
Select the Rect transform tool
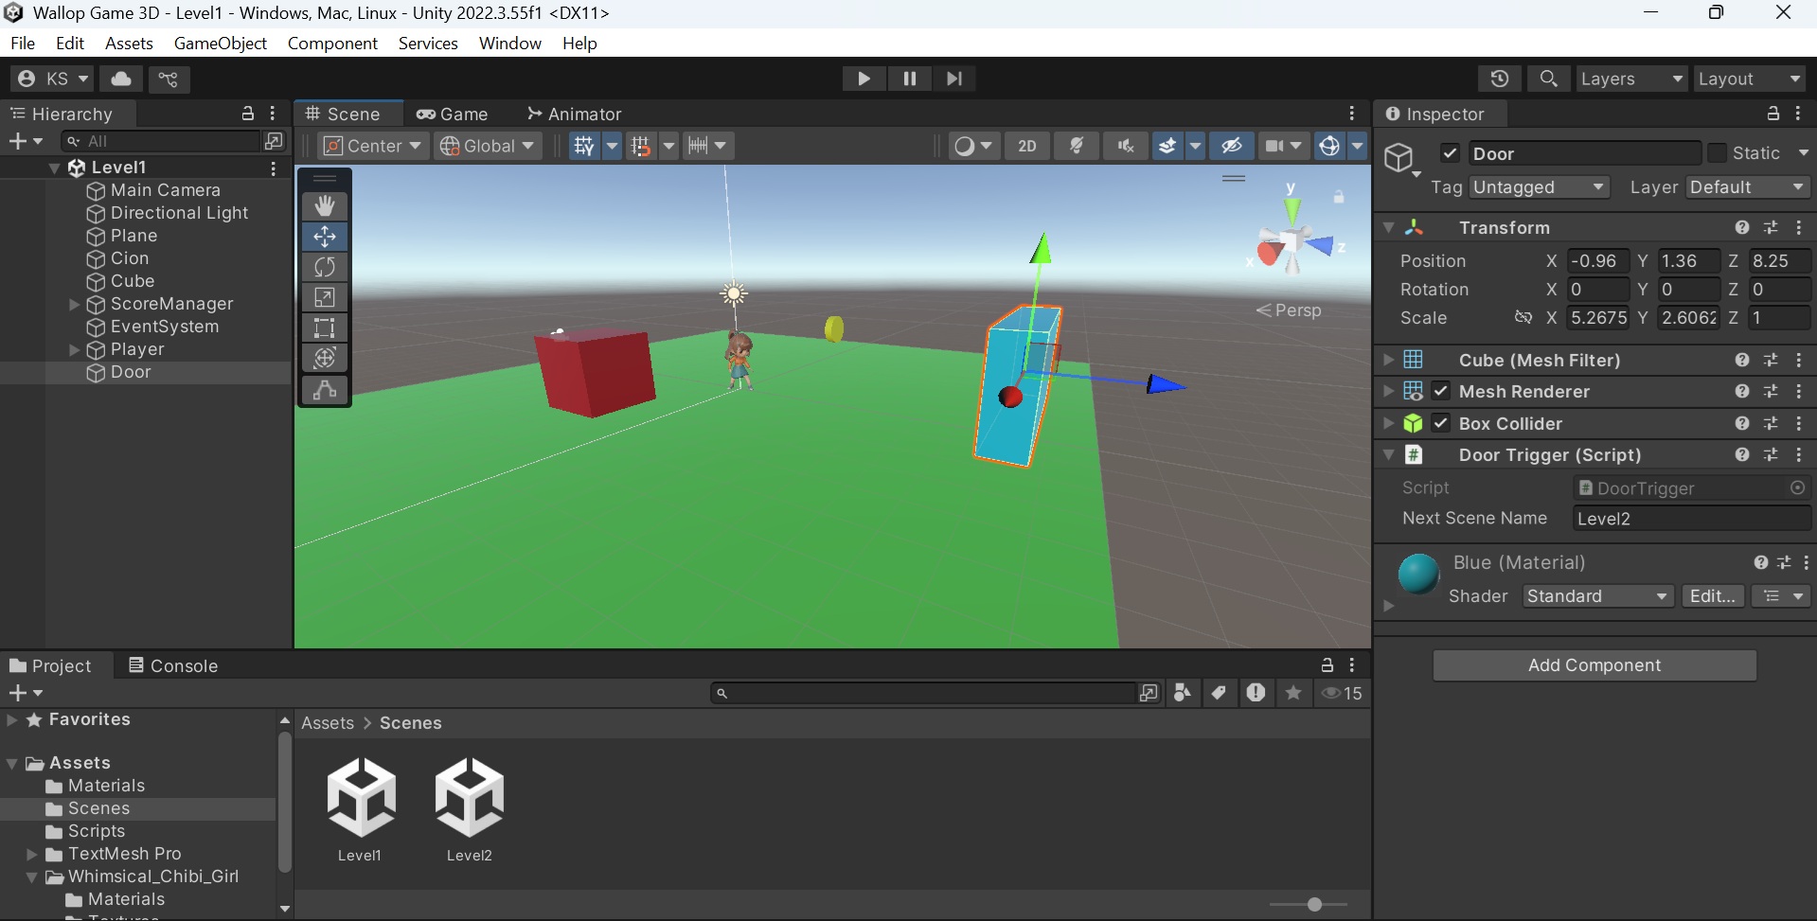coord(324,328)
